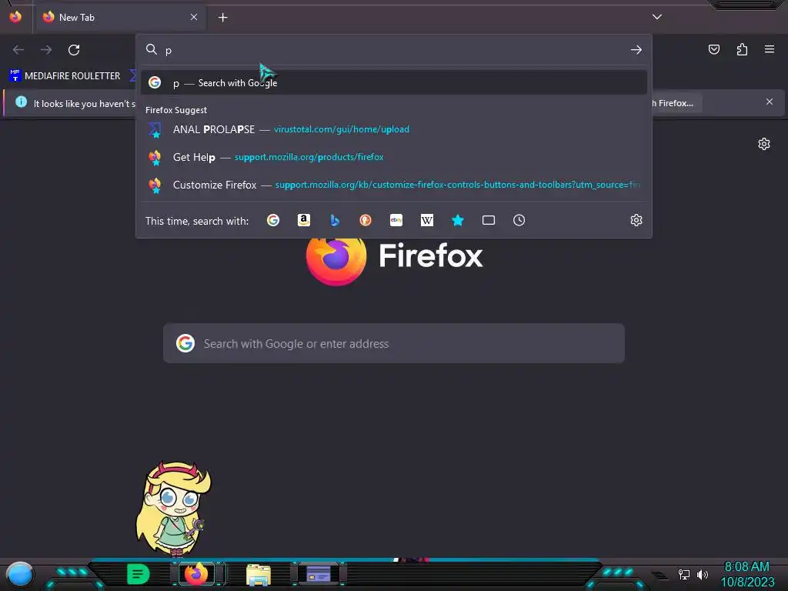Click the Star Butterfly desktop character

[173, 509]
